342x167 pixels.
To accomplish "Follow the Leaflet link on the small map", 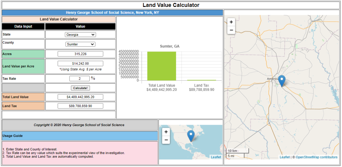I will (x=216, y=157).
